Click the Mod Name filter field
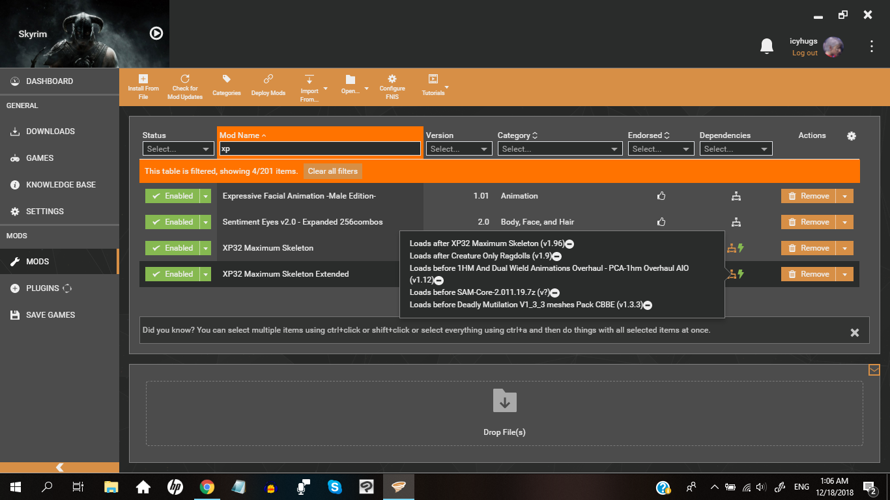890x500 pixels. click(x=320, y=149)
